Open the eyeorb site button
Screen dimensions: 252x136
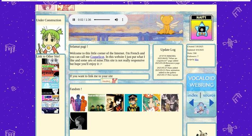click(x=50, y=73)
